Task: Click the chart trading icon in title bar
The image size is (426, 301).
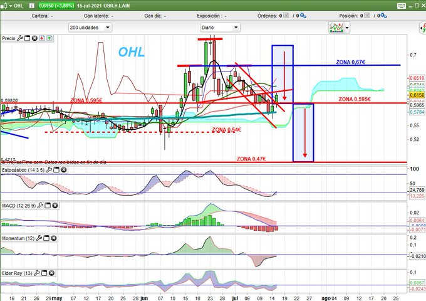Action: click(4, 6)
